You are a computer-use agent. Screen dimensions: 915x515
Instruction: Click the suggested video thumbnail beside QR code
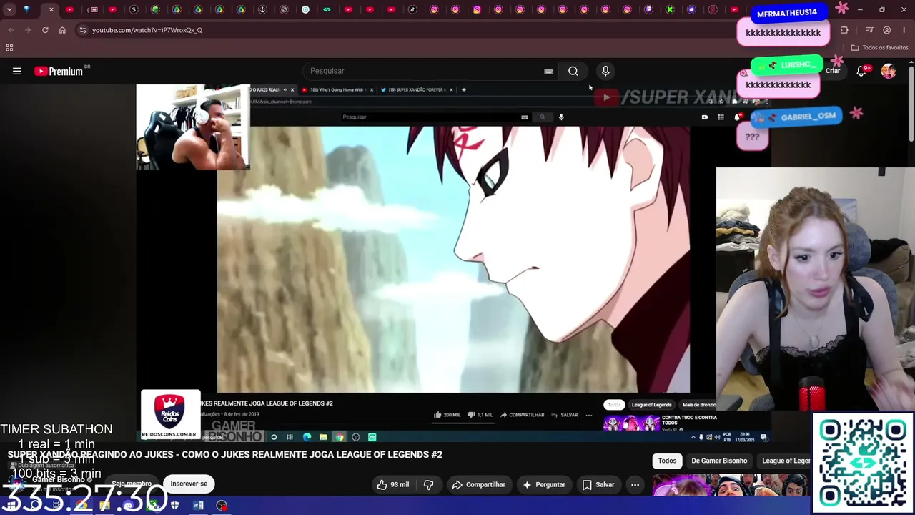click(731, 484)
